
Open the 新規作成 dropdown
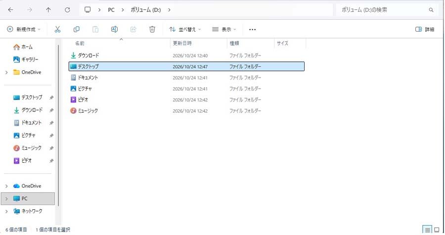pos(24,29)
